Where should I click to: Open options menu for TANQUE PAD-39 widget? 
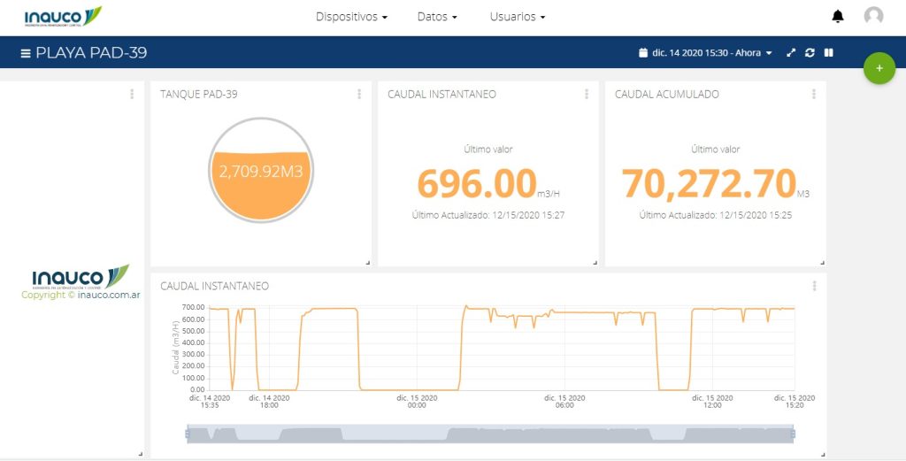click(359, 94)
